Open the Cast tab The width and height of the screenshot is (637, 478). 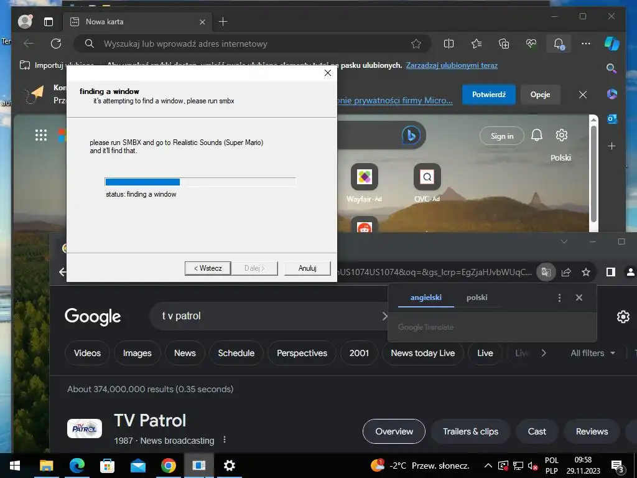click(537, 431)
